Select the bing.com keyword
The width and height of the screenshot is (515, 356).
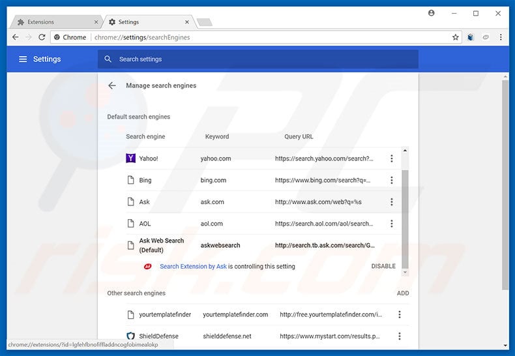(x=213, y=180)
